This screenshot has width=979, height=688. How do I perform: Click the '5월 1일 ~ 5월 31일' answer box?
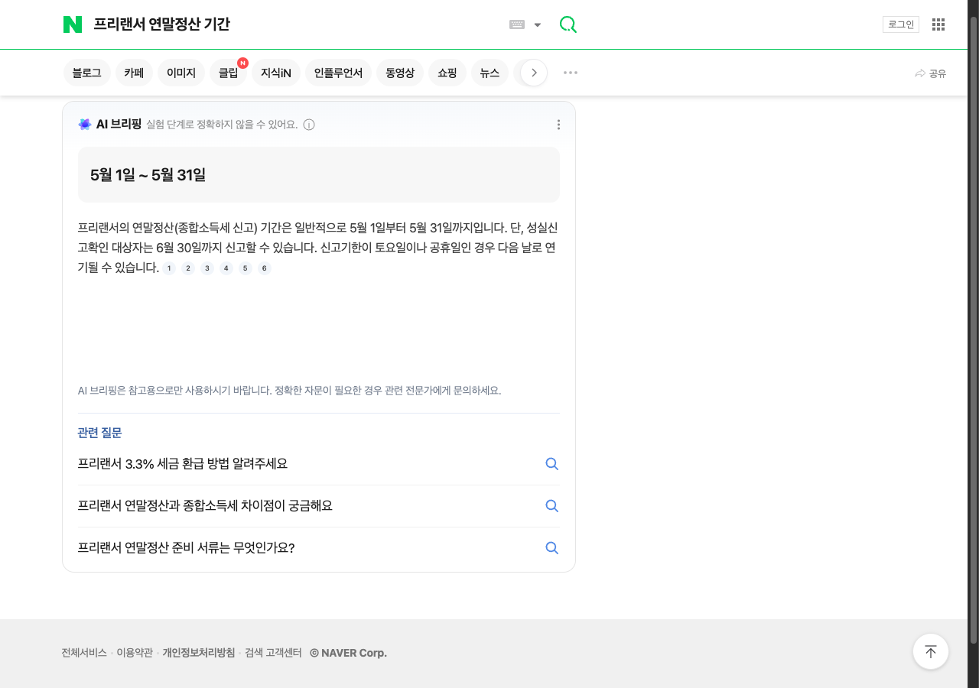[319, 174]
